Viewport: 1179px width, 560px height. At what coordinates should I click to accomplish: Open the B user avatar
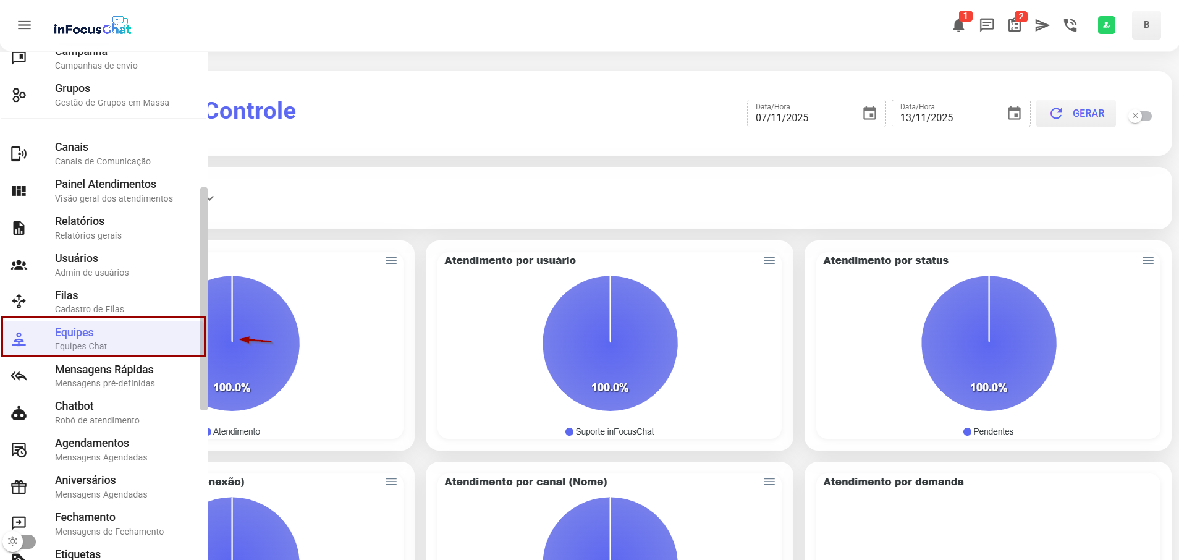point(1146,25)
